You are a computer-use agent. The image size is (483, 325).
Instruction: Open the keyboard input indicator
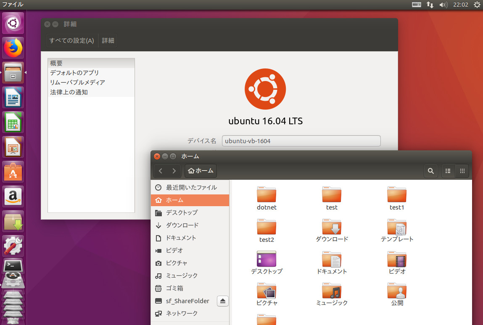[x=417, y=5]
